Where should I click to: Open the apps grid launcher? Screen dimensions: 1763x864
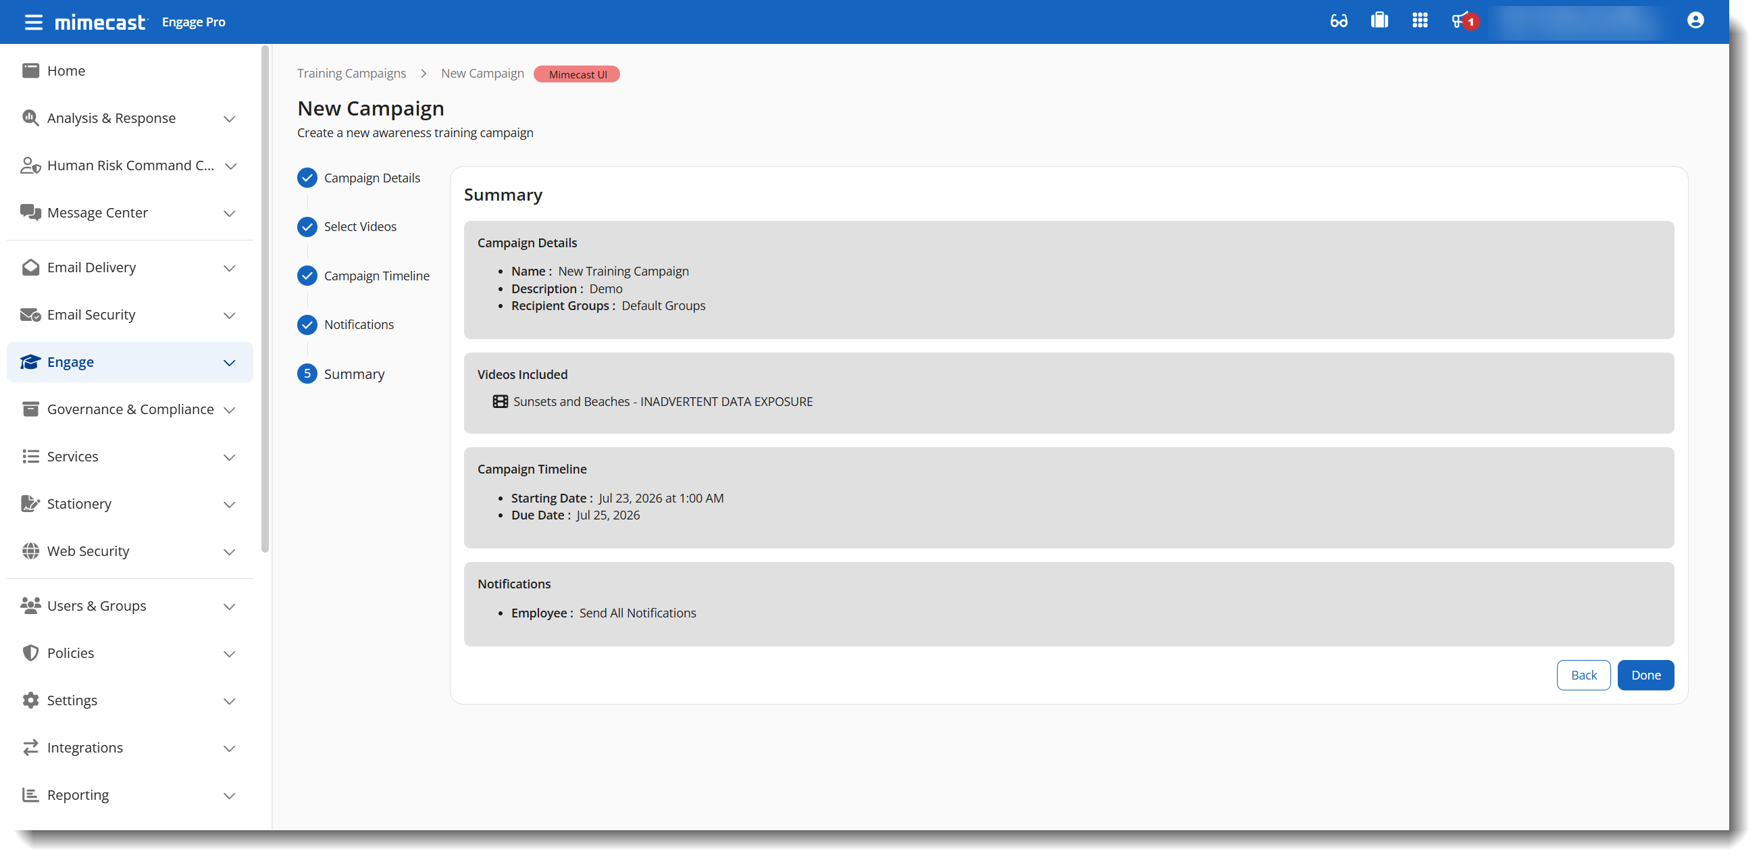pos(1419,20)
